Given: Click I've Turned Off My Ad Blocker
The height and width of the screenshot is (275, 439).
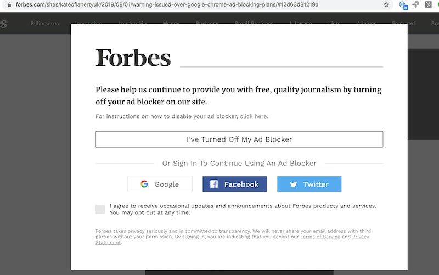Looking at the screenshot, I should (x=239, y=139).
